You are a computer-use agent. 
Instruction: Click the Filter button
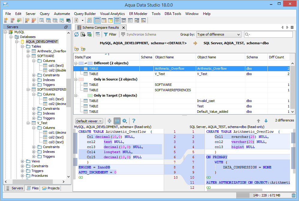110,34
